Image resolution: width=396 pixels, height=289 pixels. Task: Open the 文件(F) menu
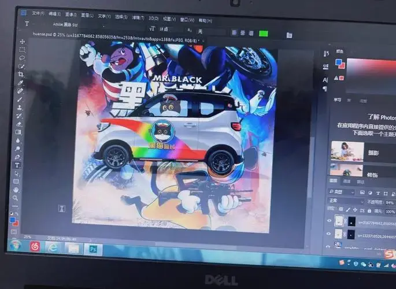click(38, 13)
